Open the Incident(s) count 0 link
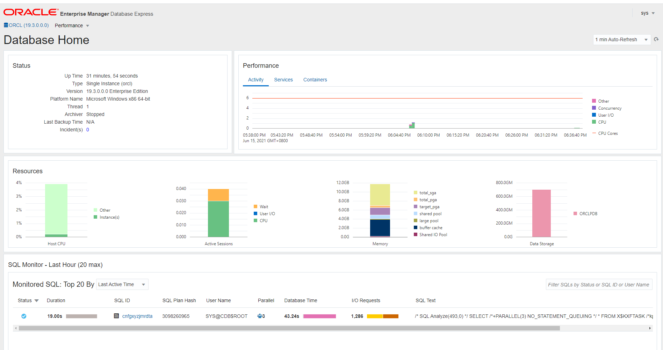The width and height of the screenshot is (663, 350). pos(88,130)
